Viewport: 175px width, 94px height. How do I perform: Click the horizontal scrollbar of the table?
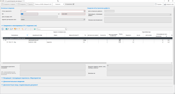coord(54,63)
